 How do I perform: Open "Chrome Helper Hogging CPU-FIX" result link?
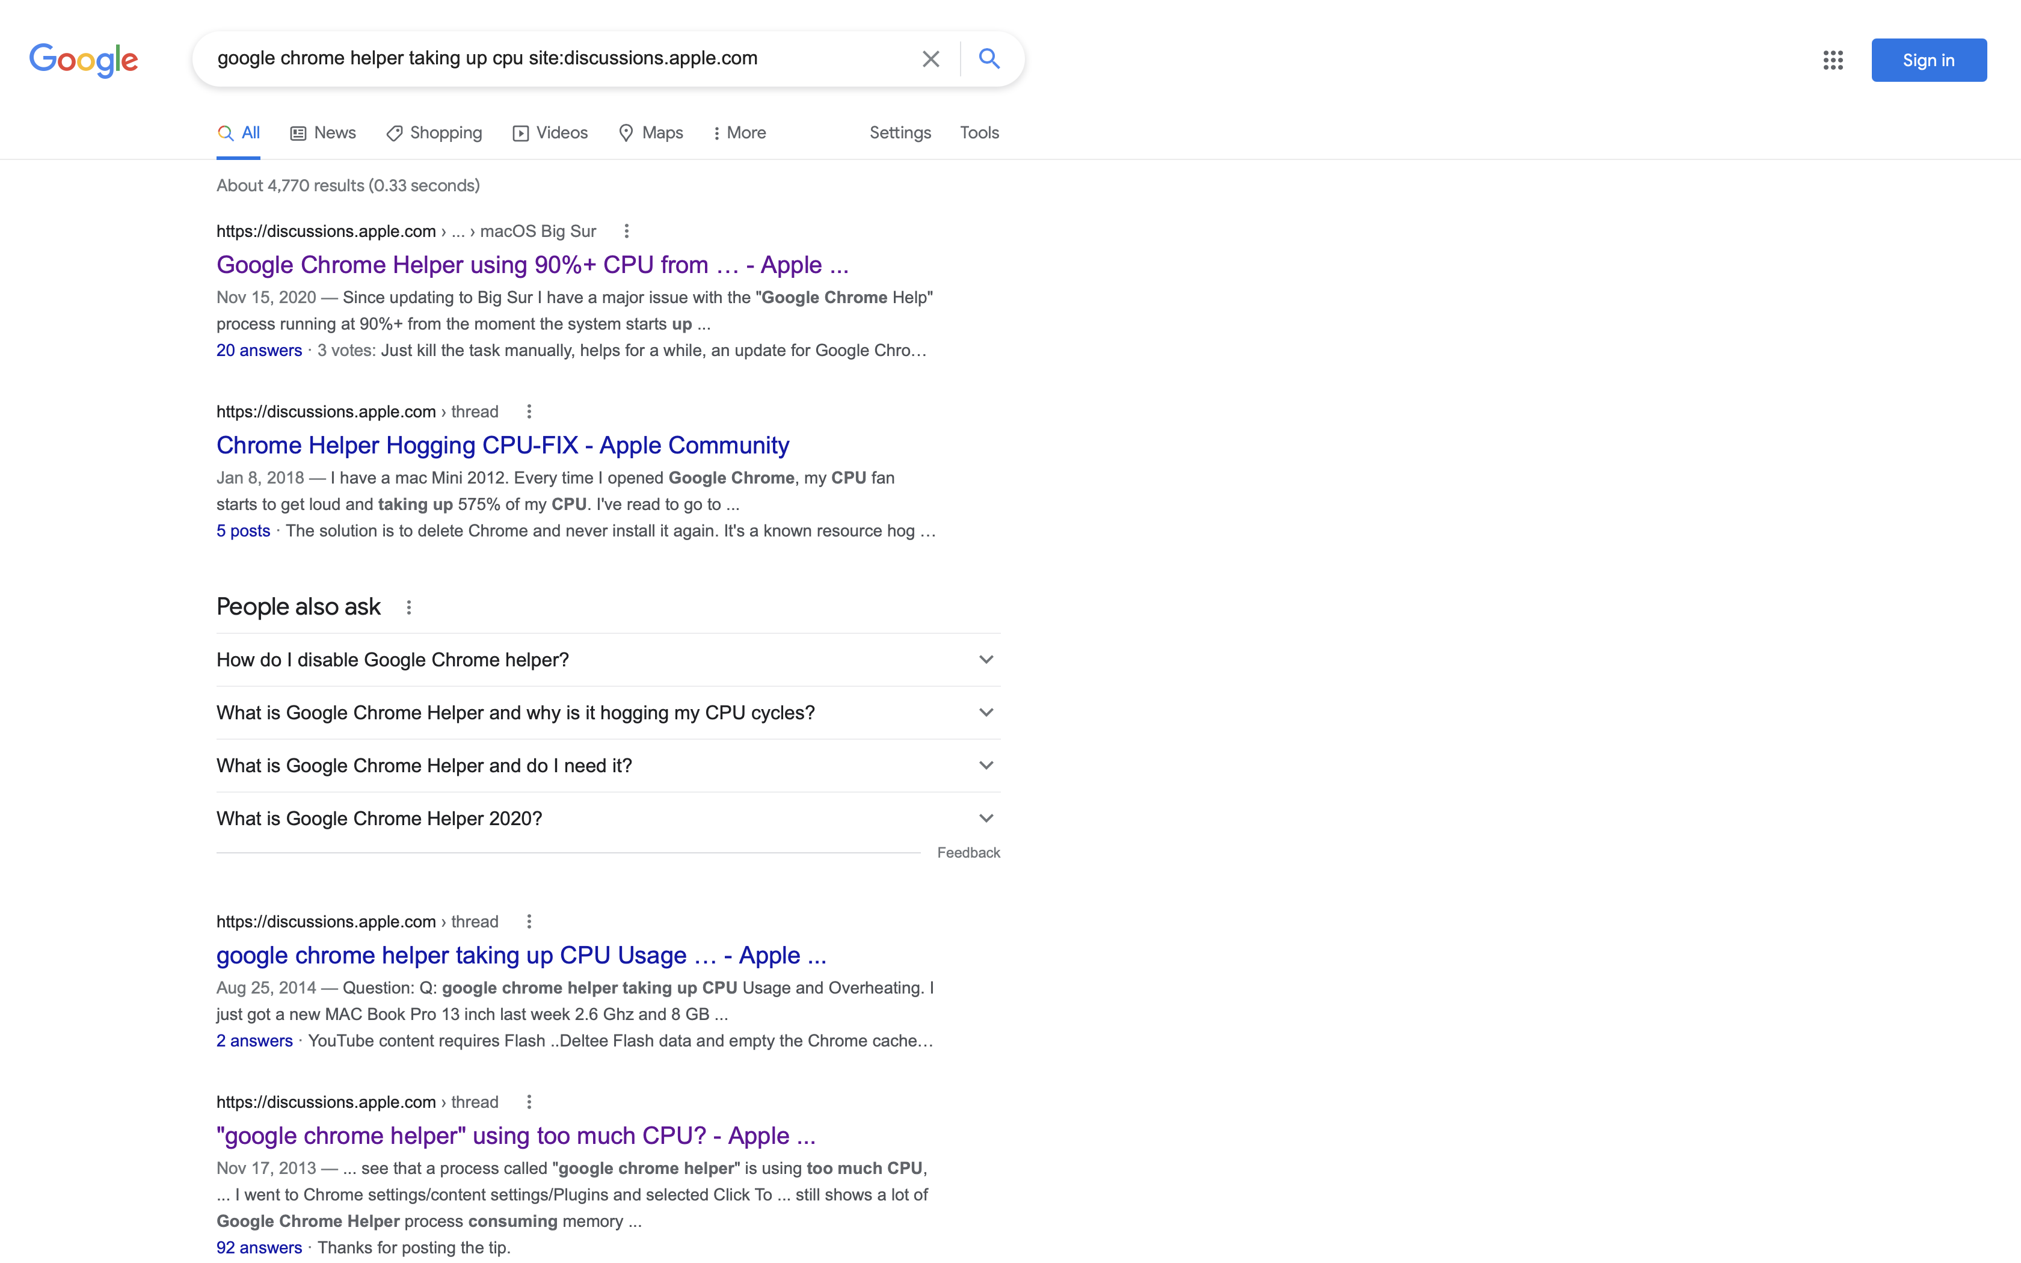pyautogui.click(x=502, y=445)
